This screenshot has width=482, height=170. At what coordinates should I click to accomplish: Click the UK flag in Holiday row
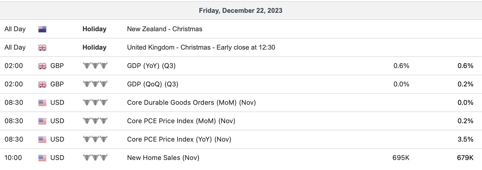click(42, 48)
